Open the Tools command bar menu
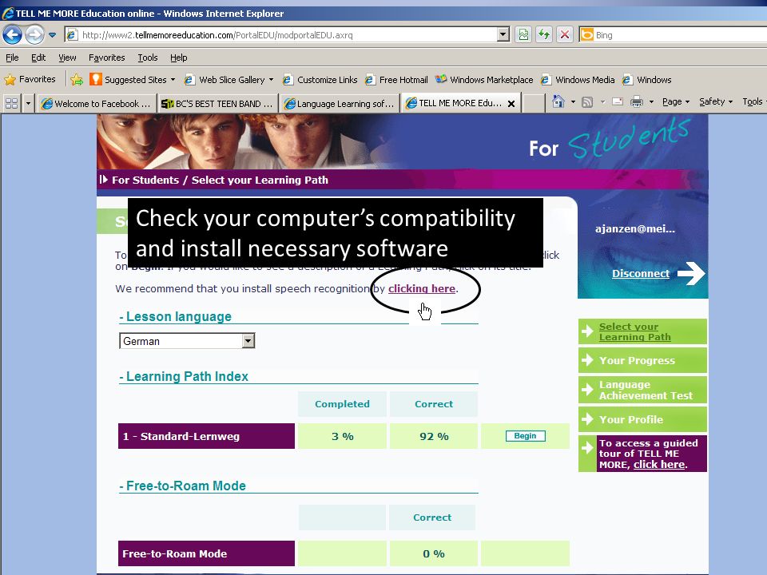Image resolution: width=767 pixels, height=575 pixels. tap(753, 101)
